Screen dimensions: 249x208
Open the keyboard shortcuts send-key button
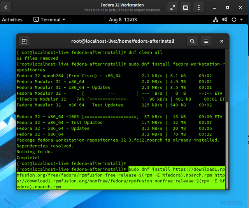186,7
